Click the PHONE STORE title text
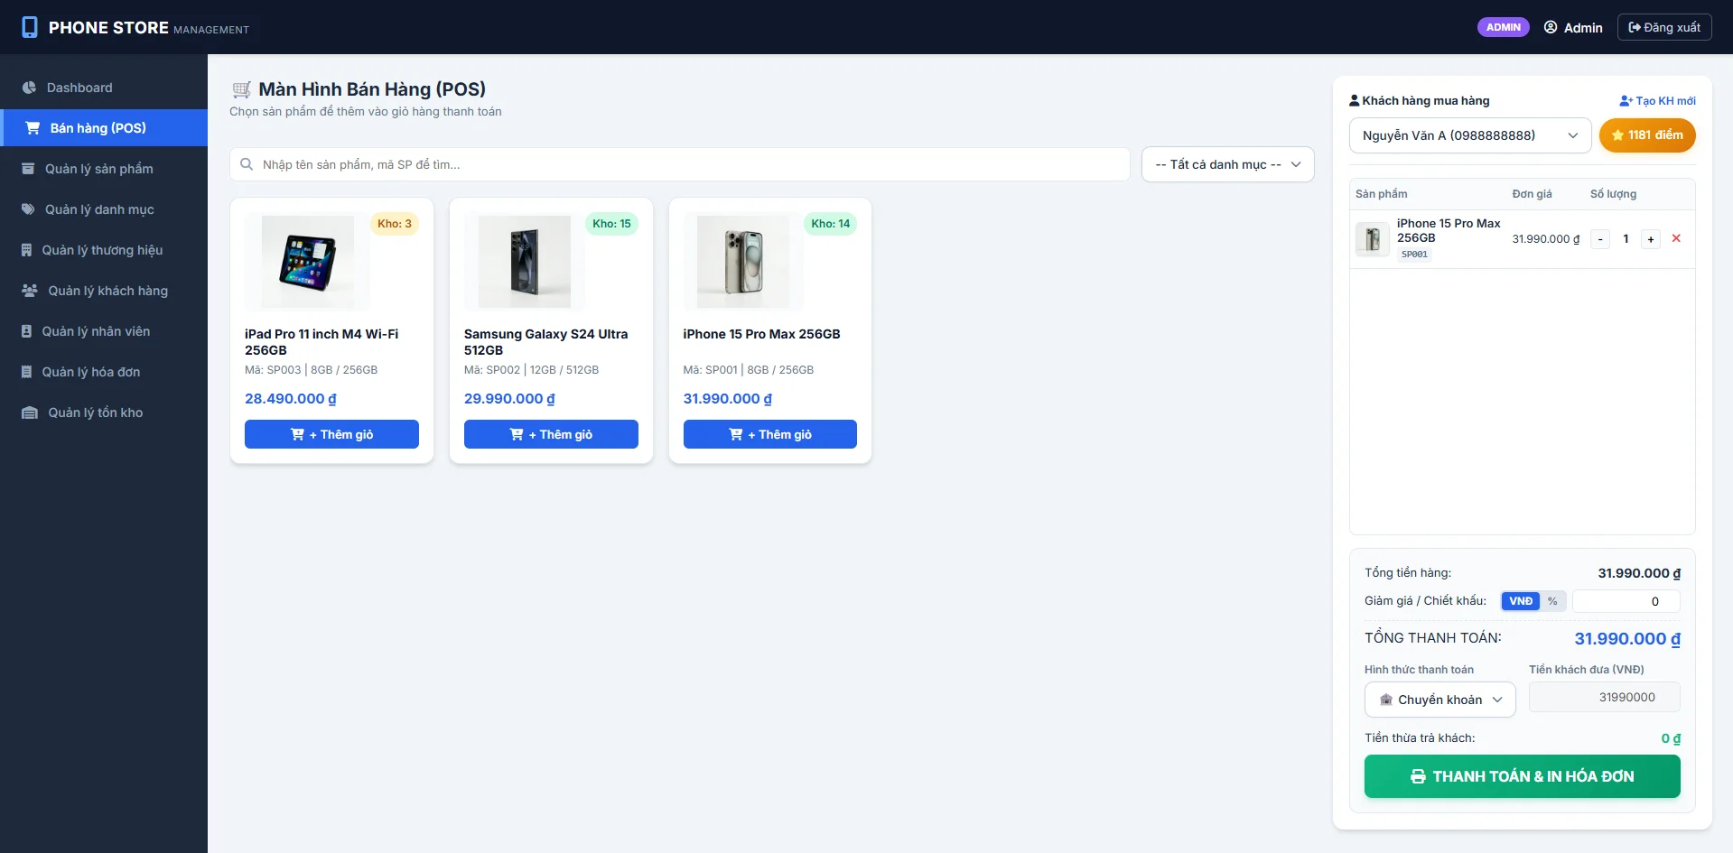1733x853 pixels. [x=108, y=28]
